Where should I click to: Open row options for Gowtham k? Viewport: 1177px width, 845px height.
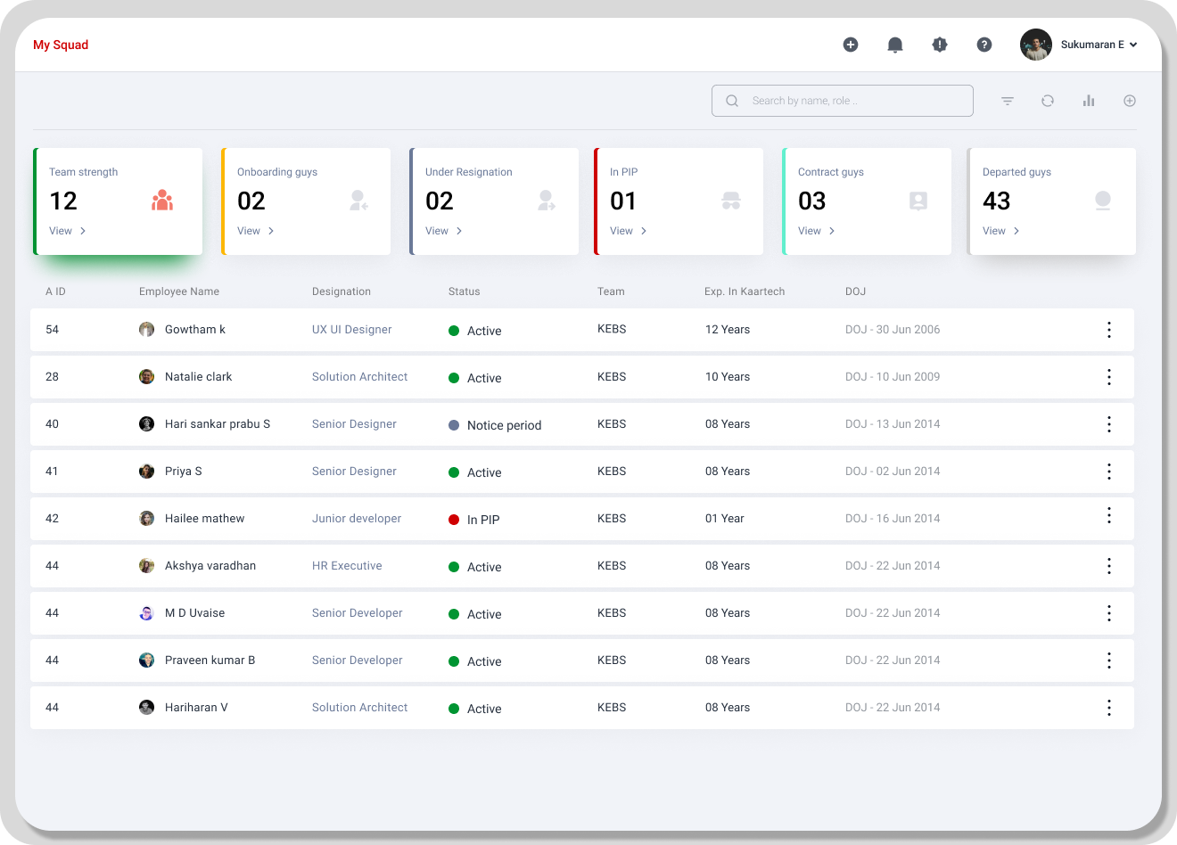tap(1109, 330)
